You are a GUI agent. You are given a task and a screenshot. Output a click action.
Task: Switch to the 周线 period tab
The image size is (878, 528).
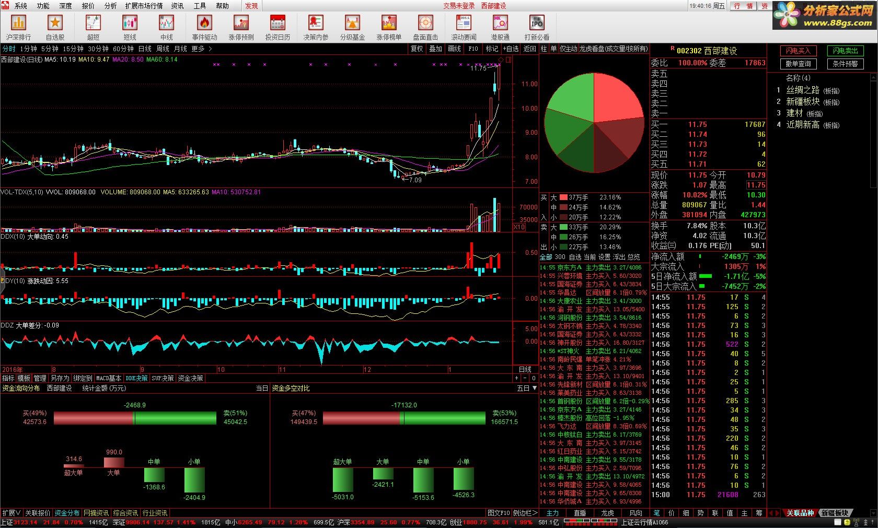pyautogui.click(x=163, y=49)
